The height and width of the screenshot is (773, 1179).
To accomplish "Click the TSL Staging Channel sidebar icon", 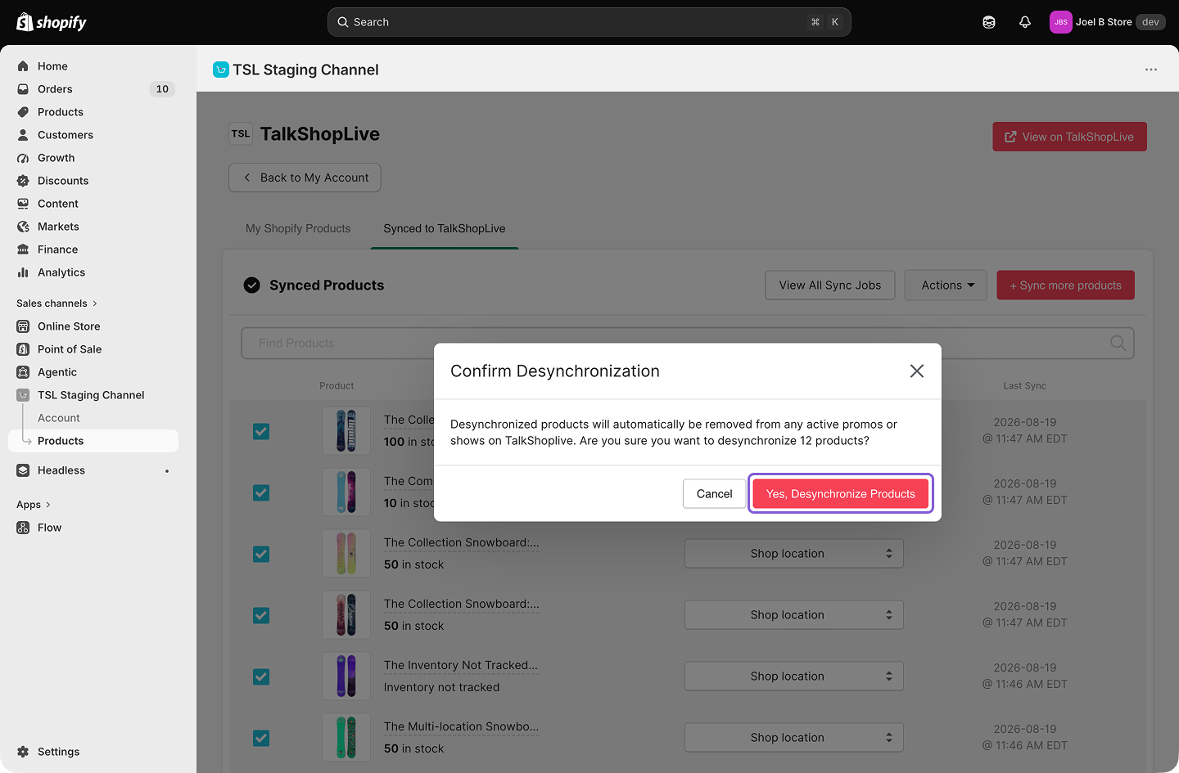I will click(x=23, y=395).
